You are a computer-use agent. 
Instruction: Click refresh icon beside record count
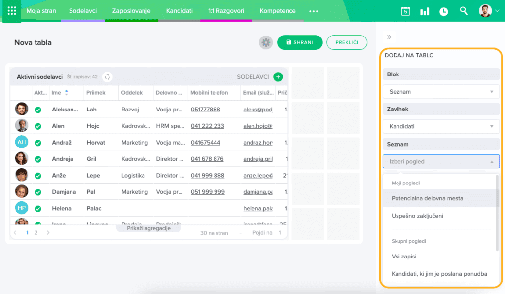point(107,77)
